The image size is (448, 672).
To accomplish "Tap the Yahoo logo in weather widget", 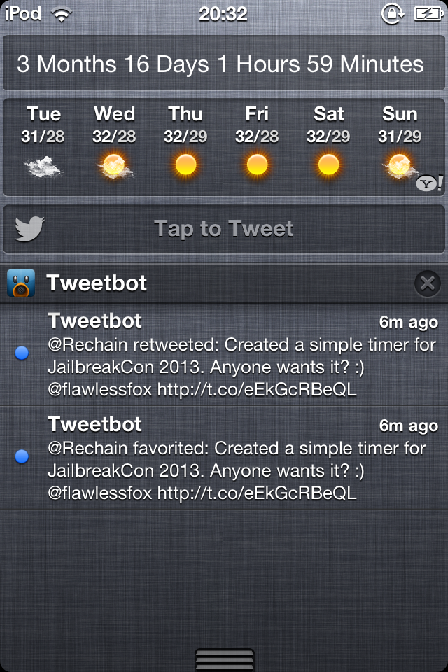I will (x=429, y=183).
